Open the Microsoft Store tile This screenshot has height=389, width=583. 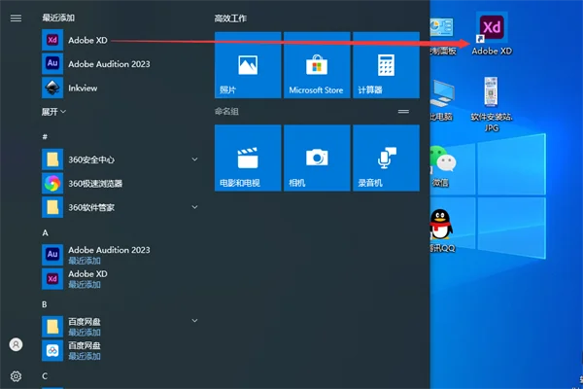click(317, 65)
